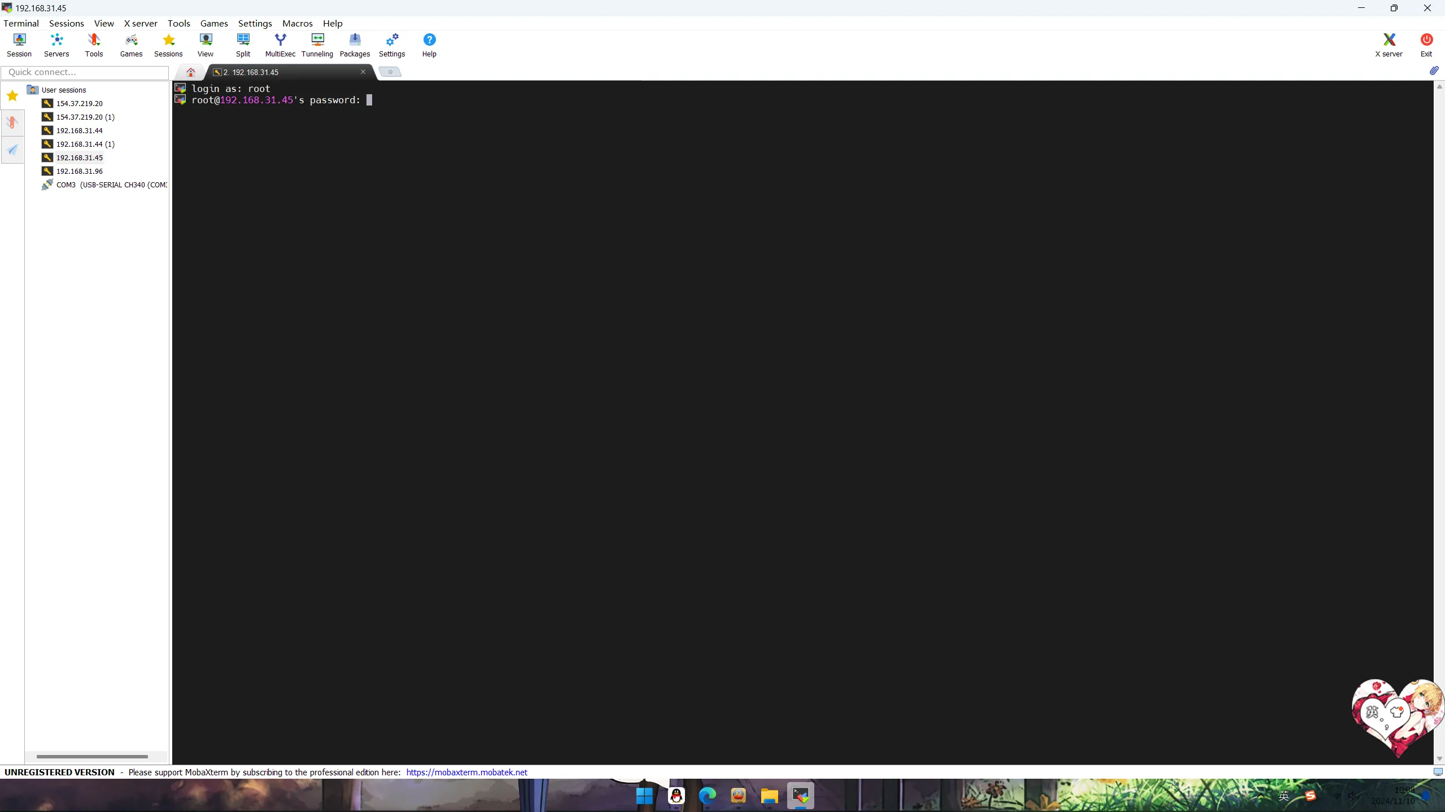This screenshot has width=1445, height=812.
Task: Open the Terminal menu
Action: [21, 23]
